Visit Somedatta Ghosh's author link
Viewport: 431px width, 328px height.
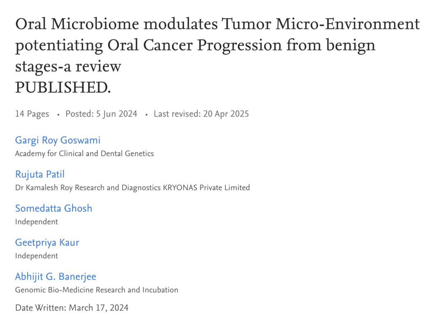click(53, 208)
